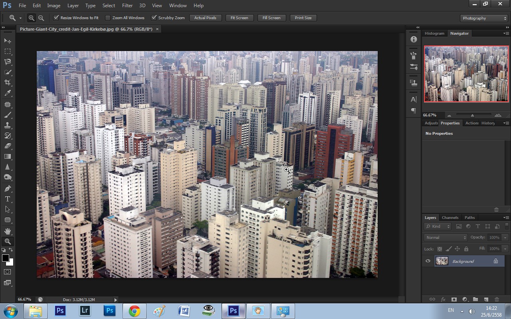Viewport: 511px width, 319px height.
Task: Open the Layers panel menu
Action: pos(506,218)
